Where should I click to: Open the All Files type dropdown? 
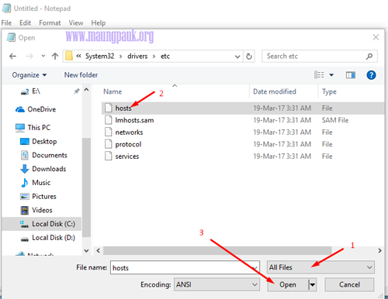coord(320,267)
